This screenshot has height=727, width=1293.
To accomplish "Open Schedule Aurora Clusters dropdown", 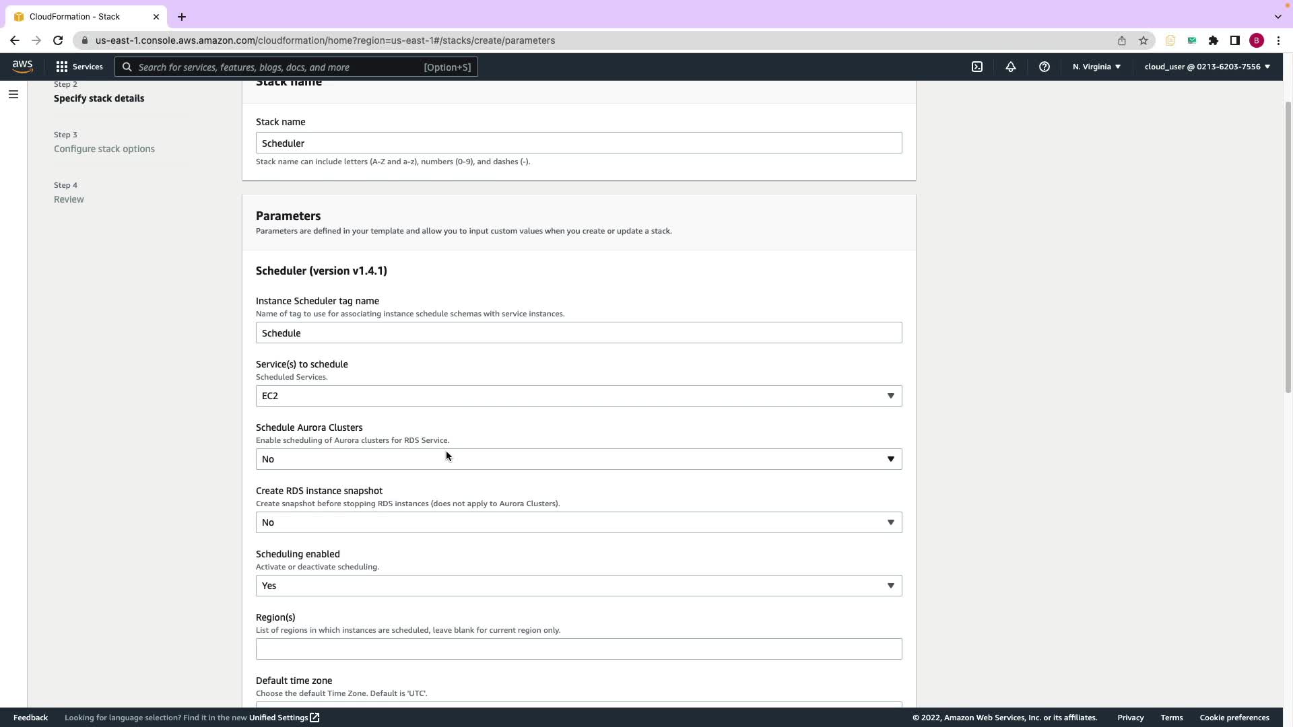I will tap(578, 459).
